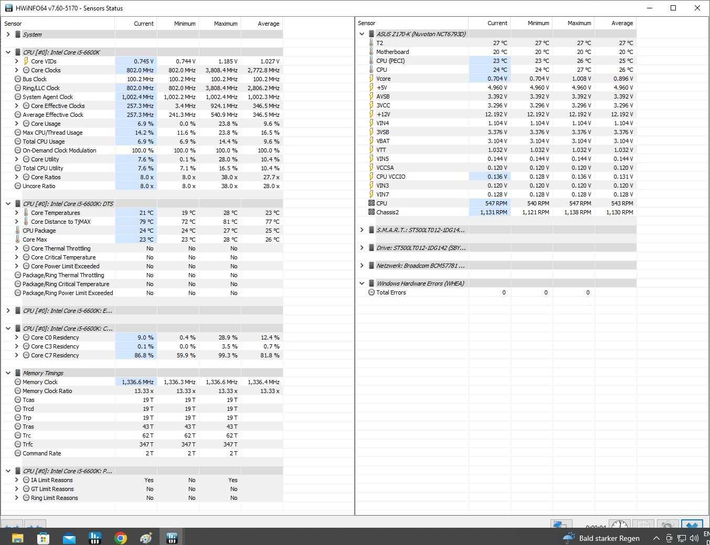Expand the IA Limit Reasons row
This screenshot has height=545, width=710.
(16, 480)
